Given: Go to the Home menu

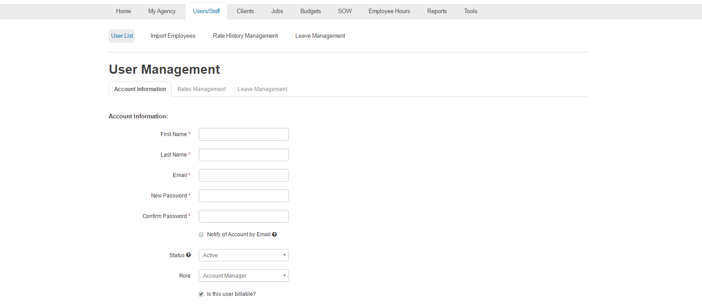Looking at the screenshot, I should point(123,11).
